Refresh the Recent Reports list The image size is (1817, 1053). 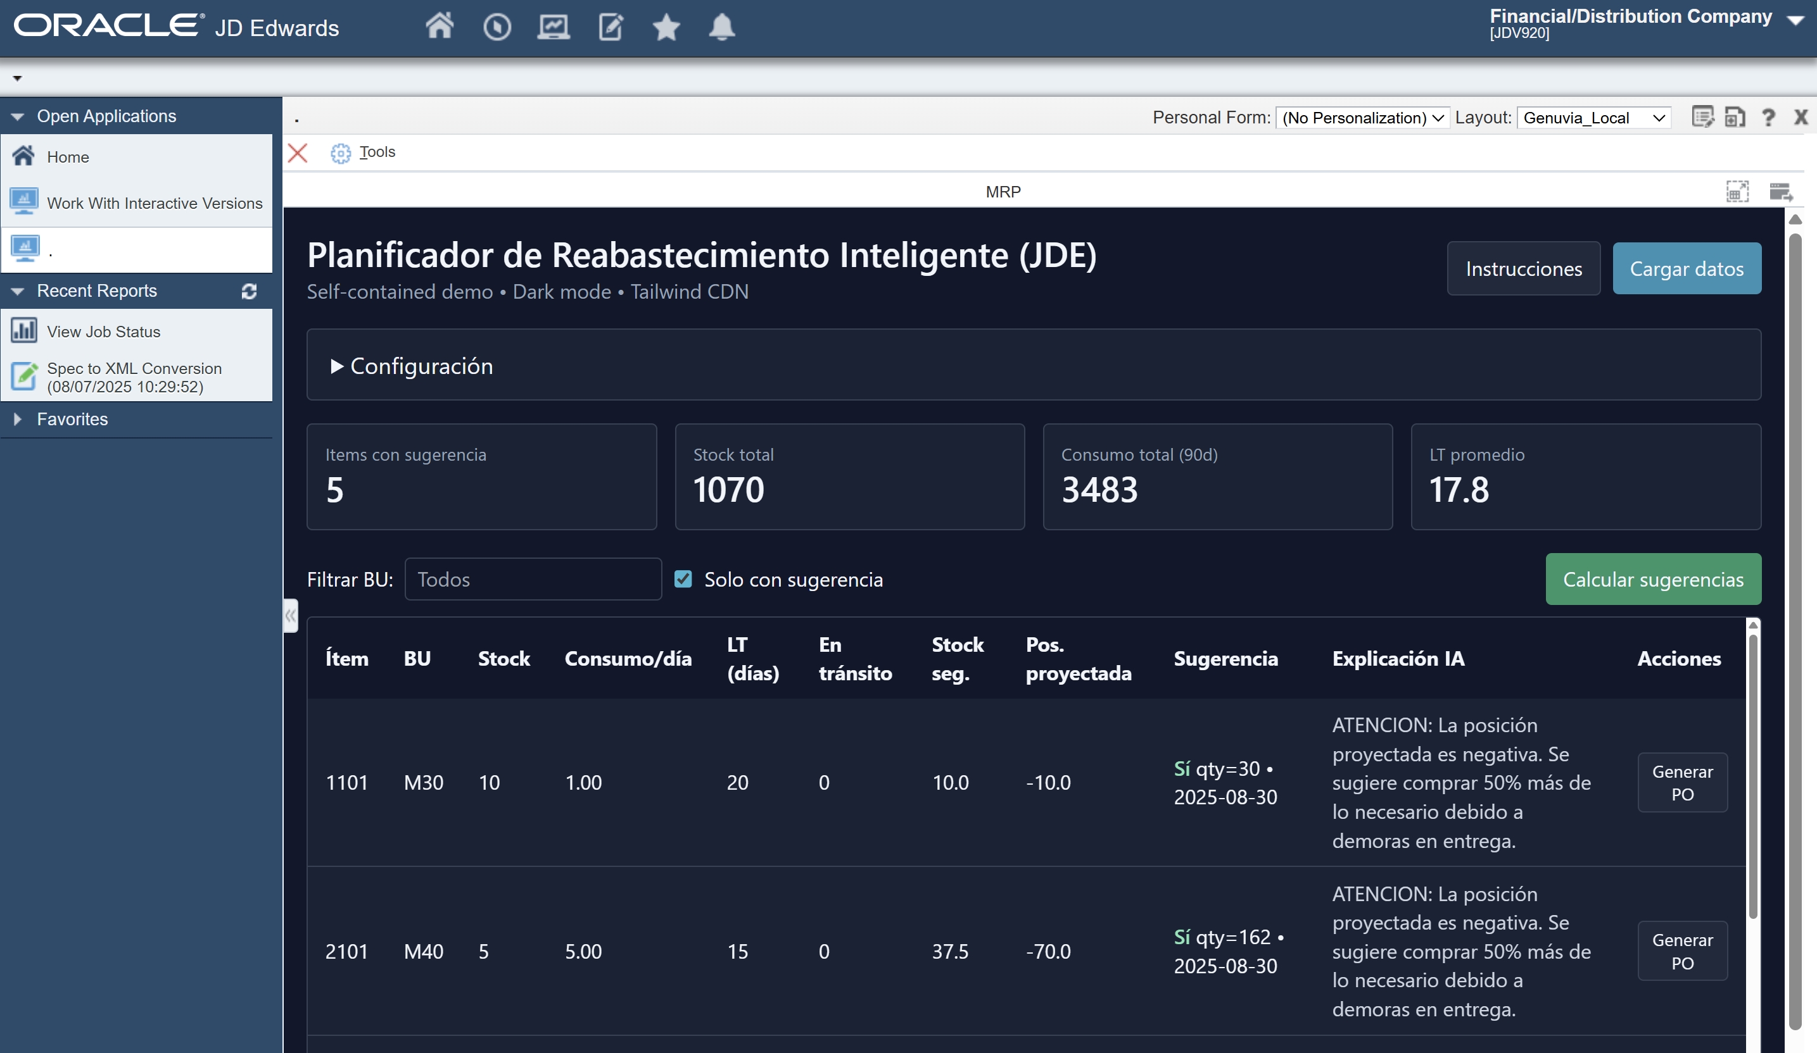[x=248, y=292]
